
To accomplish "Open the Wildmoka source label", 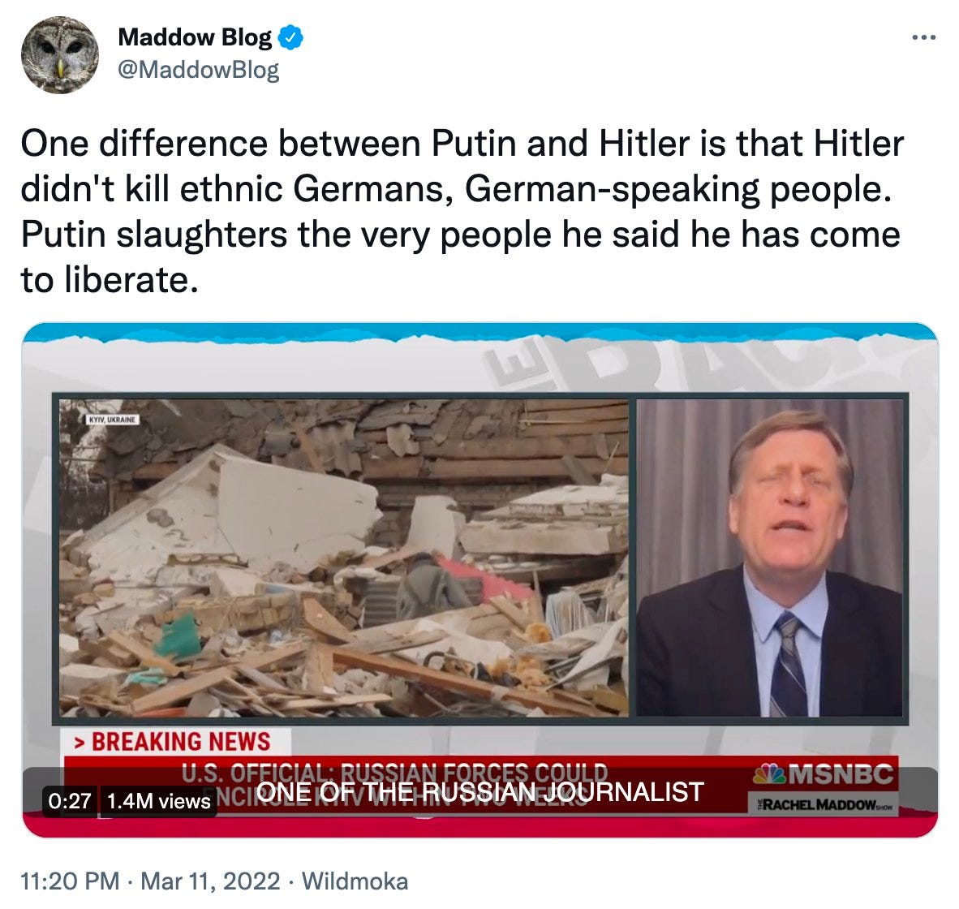I will pyautogui.click(x=355, y=881).
